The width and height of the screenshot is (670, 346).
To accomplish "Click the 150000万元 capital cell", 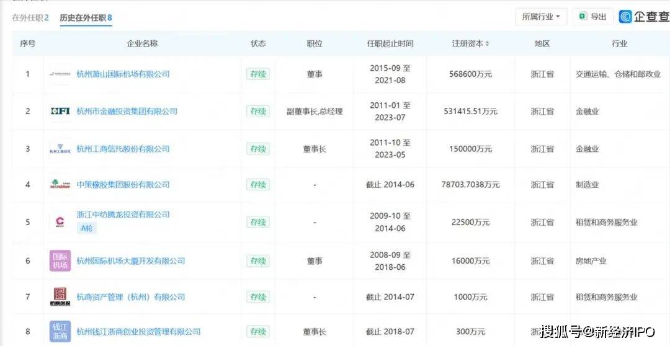I will coord(470,149).
